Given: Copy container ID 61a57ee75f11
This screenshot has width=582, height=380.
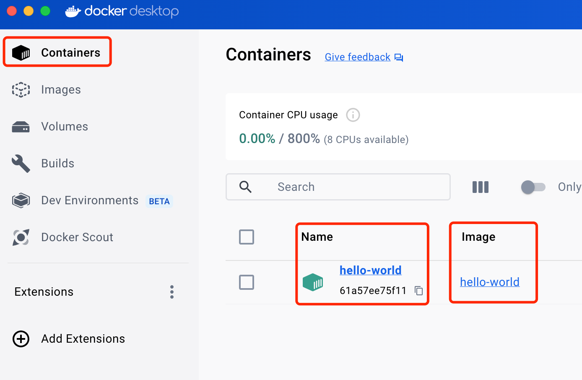Looking at the screenshot, I should tap(419, 291).
